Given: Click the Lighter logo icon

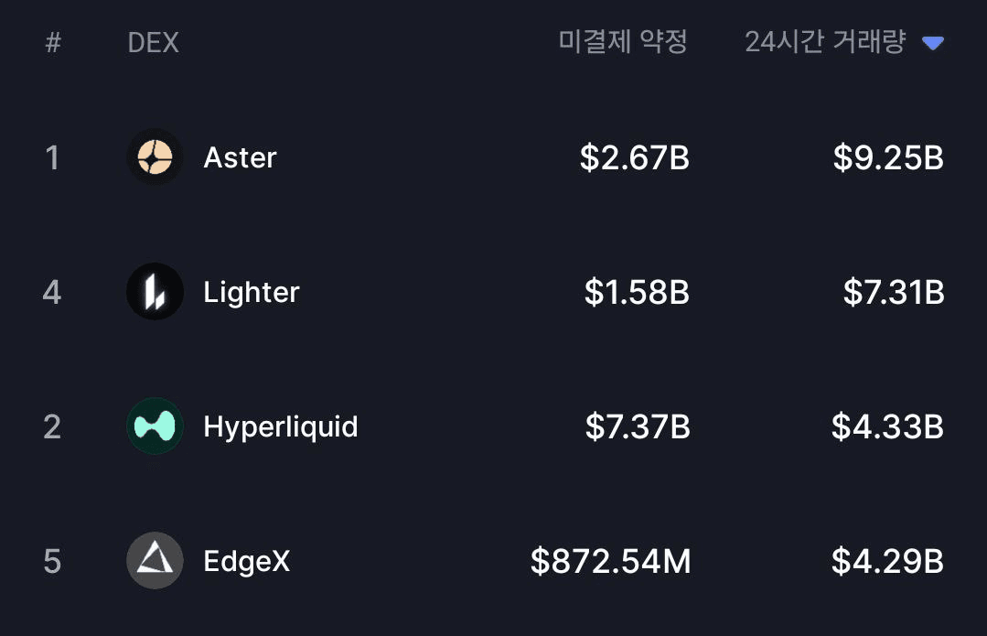Looking at the screenshot, I should (155, 292).
